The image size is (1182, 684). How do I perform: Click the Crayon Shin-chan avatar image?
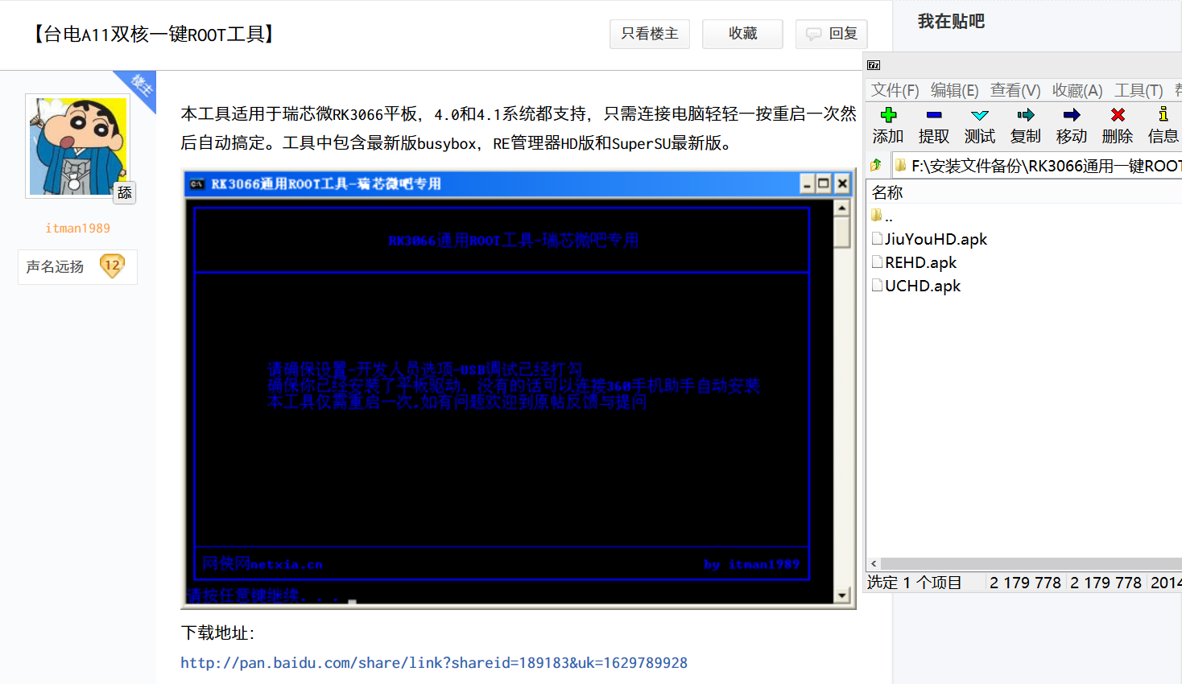pyautogui.click(x=78, y=146)
